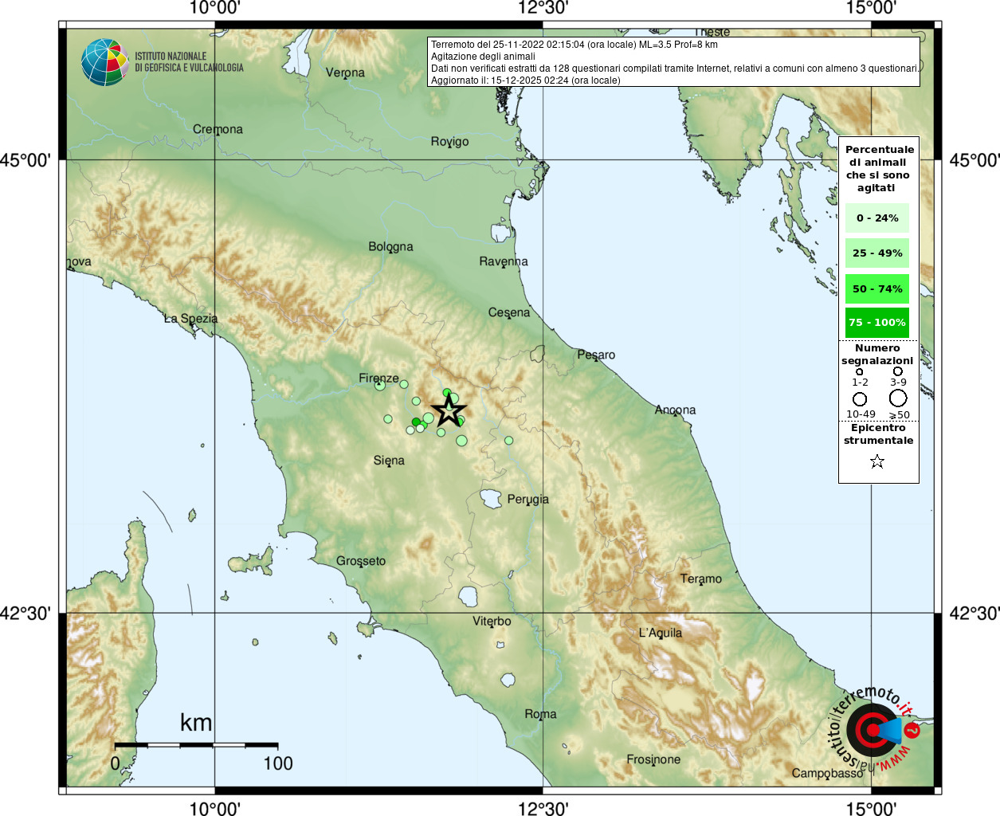Select the 25 - 49% legend swatch

[877, 253]
